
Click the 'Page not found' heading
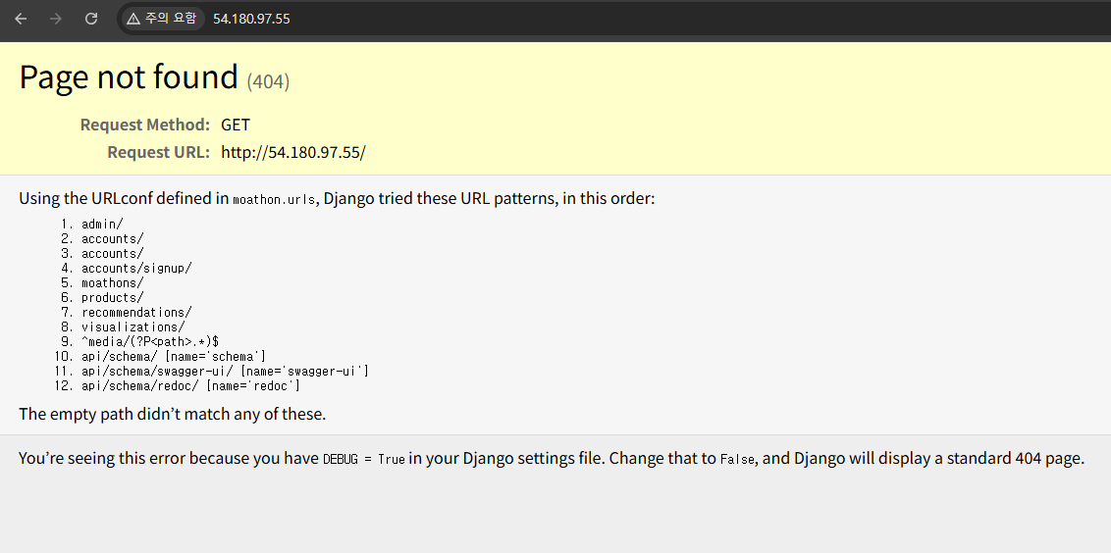[x=129, y=77]
